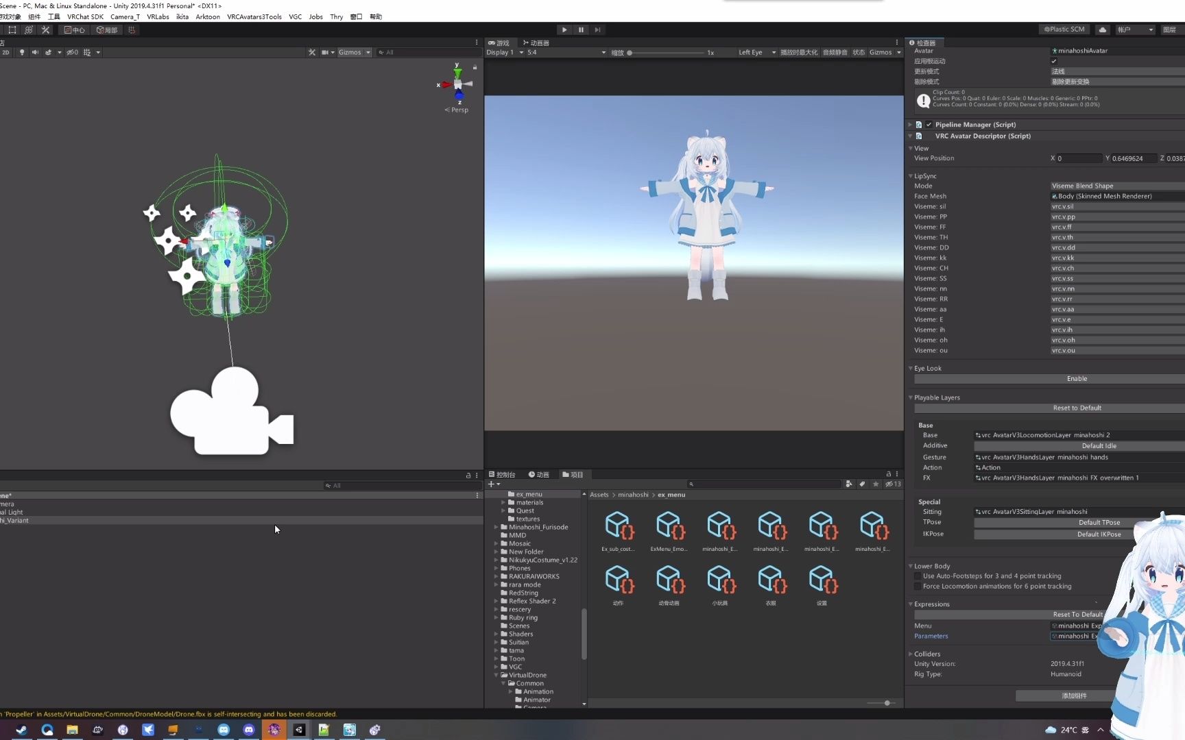Screen dimensions: 1185x740
Task: Open the Display 1 dropdown
Action: tap(505, 52)
